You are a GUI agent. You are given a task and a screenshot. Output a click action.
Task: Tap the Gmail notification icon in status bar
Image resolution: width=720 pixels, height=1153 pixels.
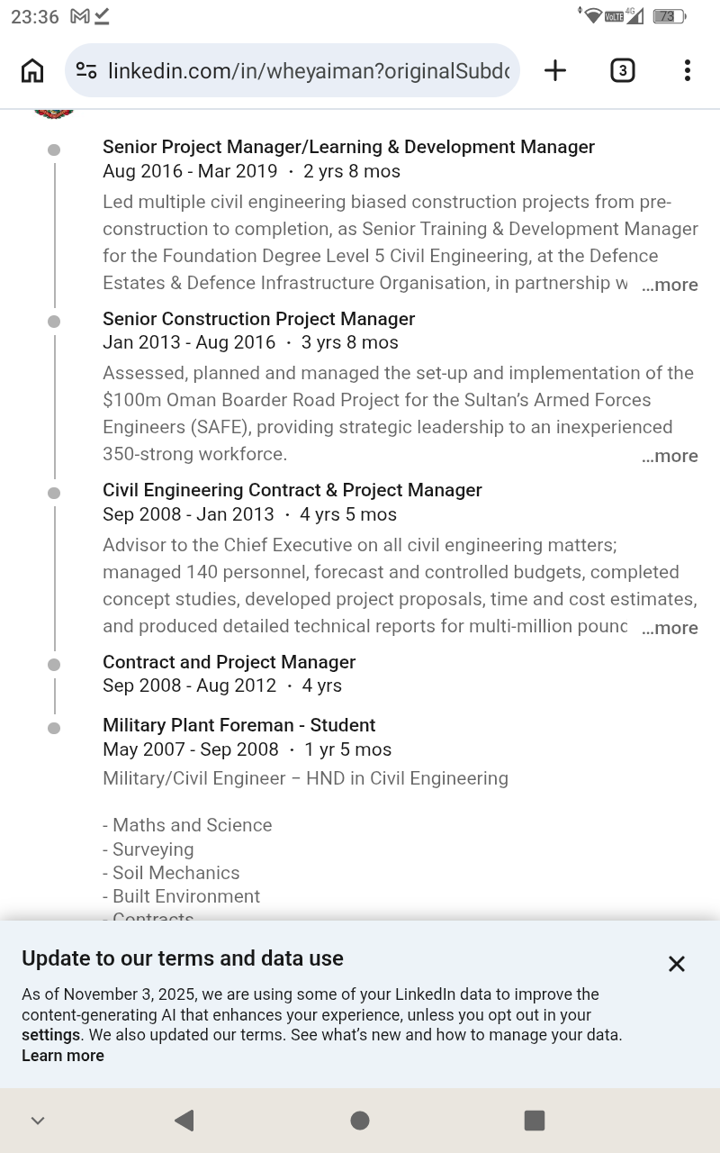(x=80, y=16)
